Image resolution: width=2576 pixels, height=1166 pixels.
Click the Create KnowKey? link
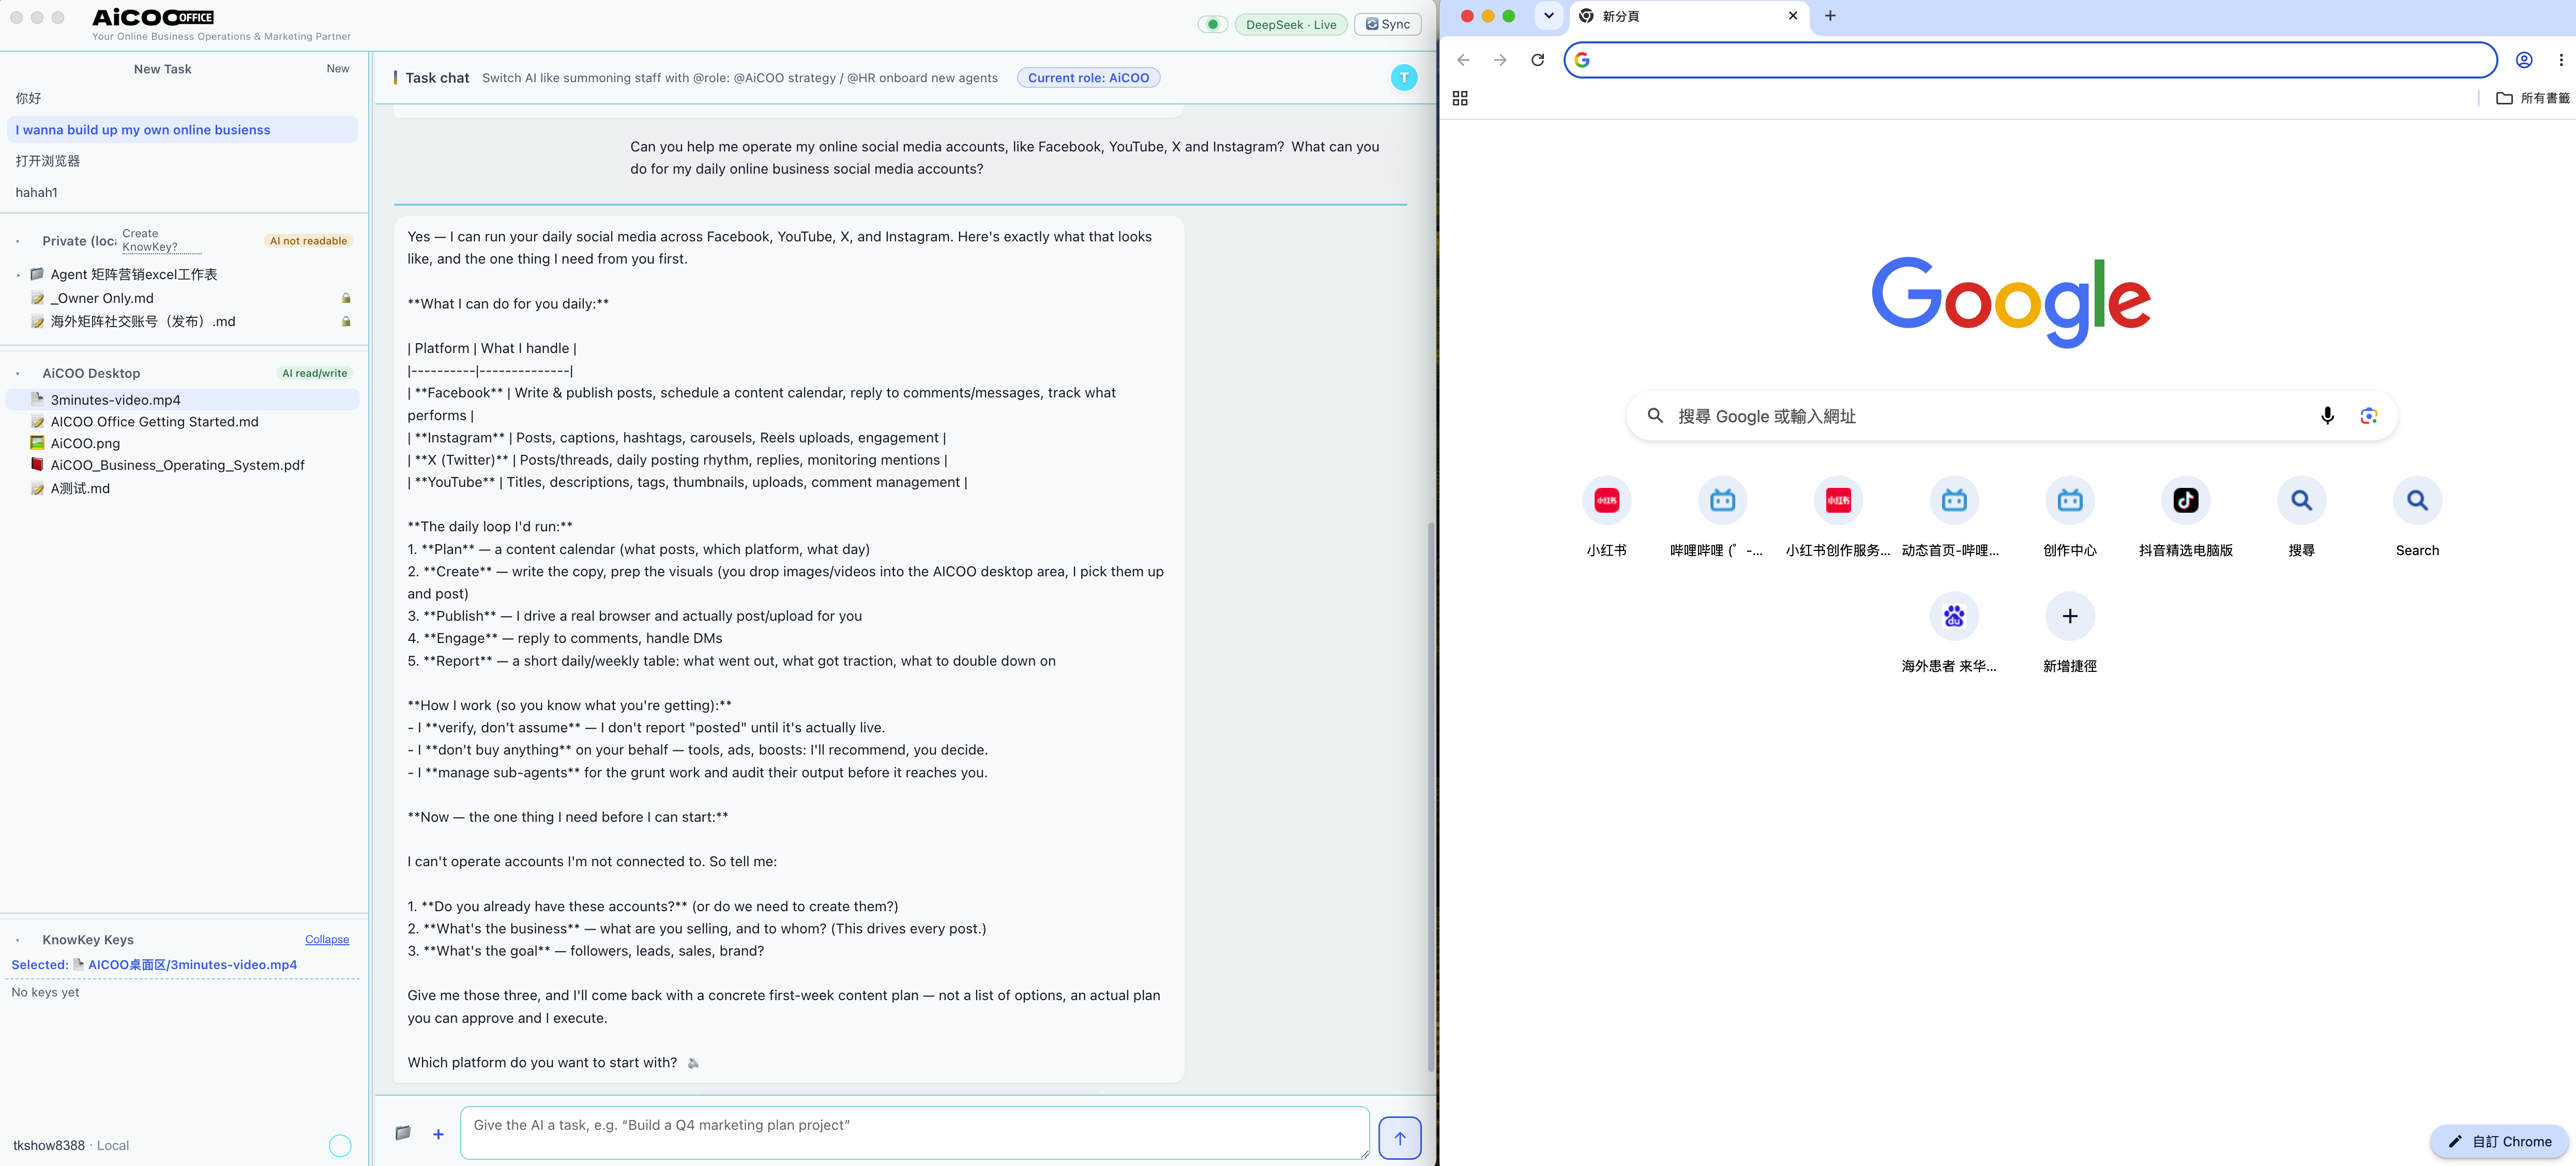162,240
